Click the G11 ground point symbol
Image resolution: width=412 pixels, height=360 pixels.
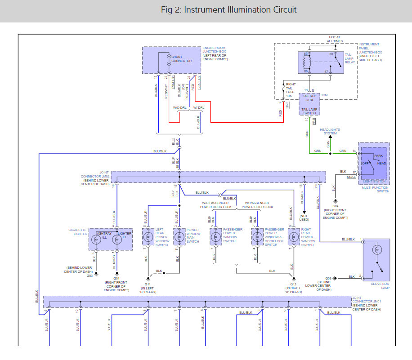[x=148, y=279]
